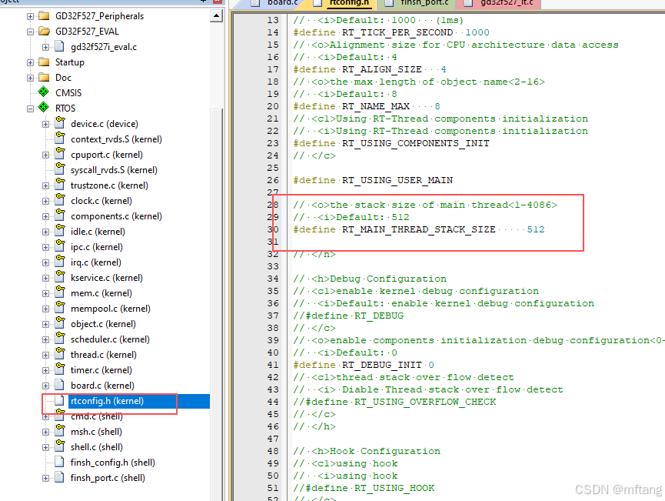This screenshot has height=501, width=665.
Task: Expand device.c (device) node
Action: tap(45, 124)
